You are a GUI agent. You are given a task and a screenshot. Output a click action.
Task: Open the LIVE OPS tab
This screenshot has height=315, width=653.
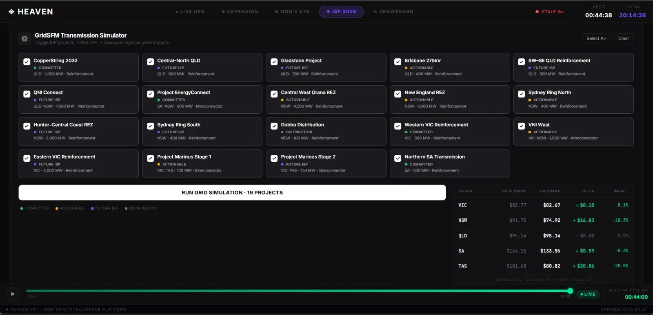190,12
